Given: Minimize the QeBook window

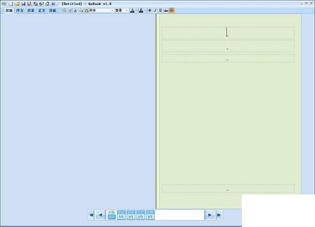Looking at the screenshot, I should 302,4.
